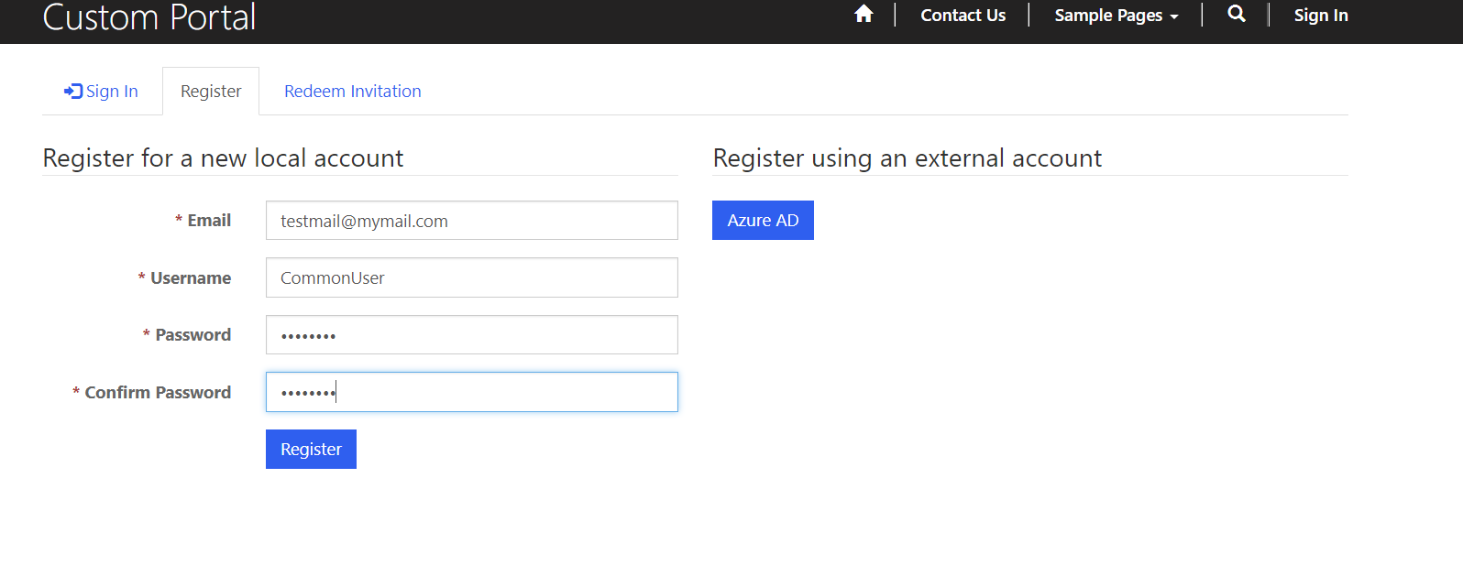The image size is (1463, 576).
Task: Select the Register tab
Action: tap(211, 92)
